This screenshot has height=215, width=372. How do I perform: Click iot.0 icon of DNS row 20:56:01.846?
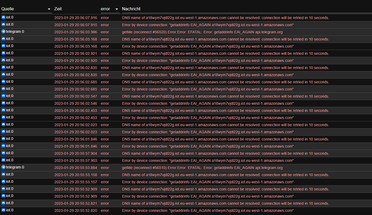click(3, 139)
